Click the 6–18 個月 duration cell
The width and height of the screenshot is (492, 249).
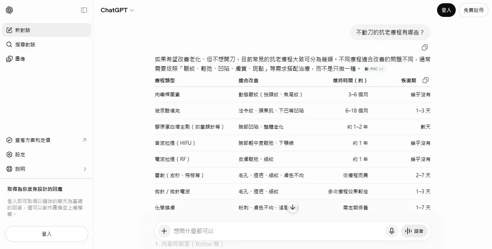click(x=357, y=111)
